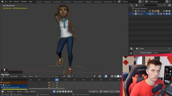Hide RIG-rain with its eye icon
The image size is (172, 96).
164,14
